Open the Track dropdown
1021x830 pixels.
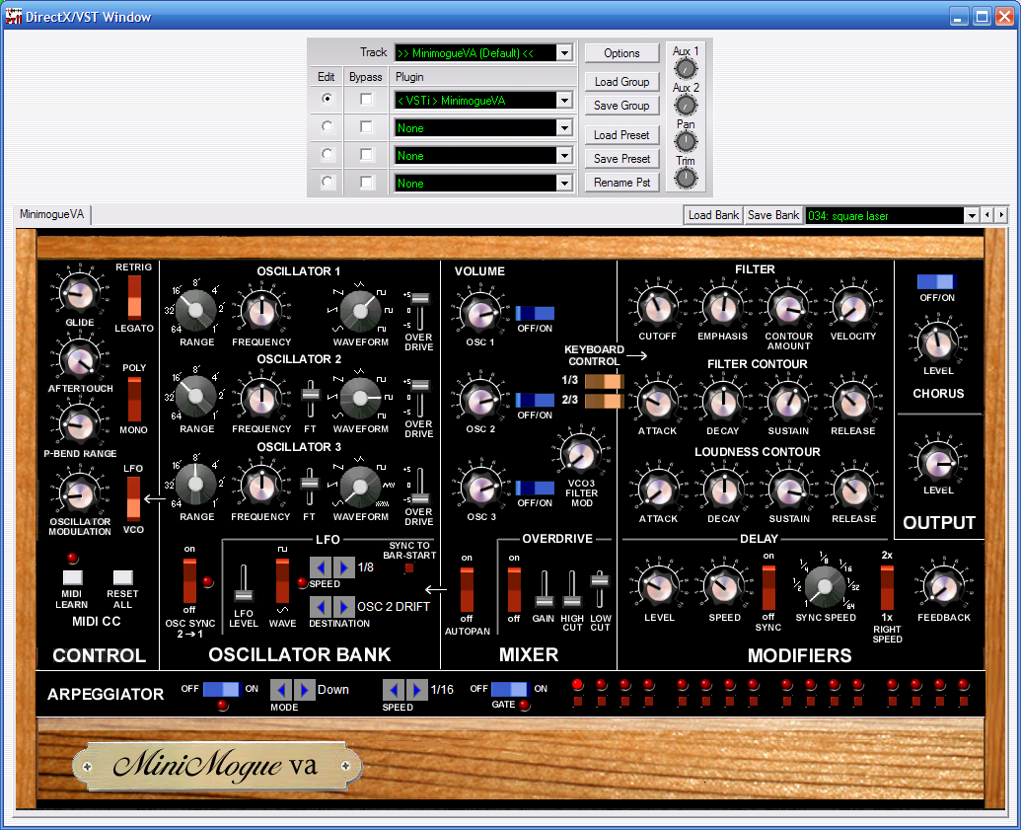(x=564, y=52)
